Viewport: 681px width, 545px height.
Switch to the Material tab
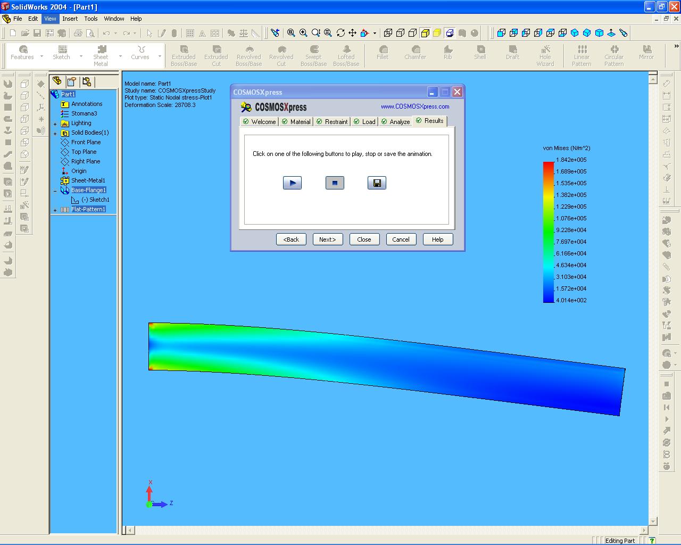296,122
